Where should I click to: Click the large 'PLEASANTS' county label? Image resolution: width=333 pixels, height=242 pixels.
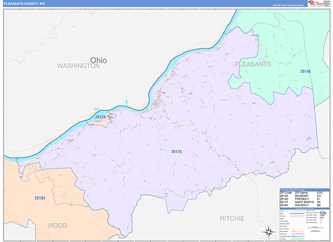coord(253,64)
